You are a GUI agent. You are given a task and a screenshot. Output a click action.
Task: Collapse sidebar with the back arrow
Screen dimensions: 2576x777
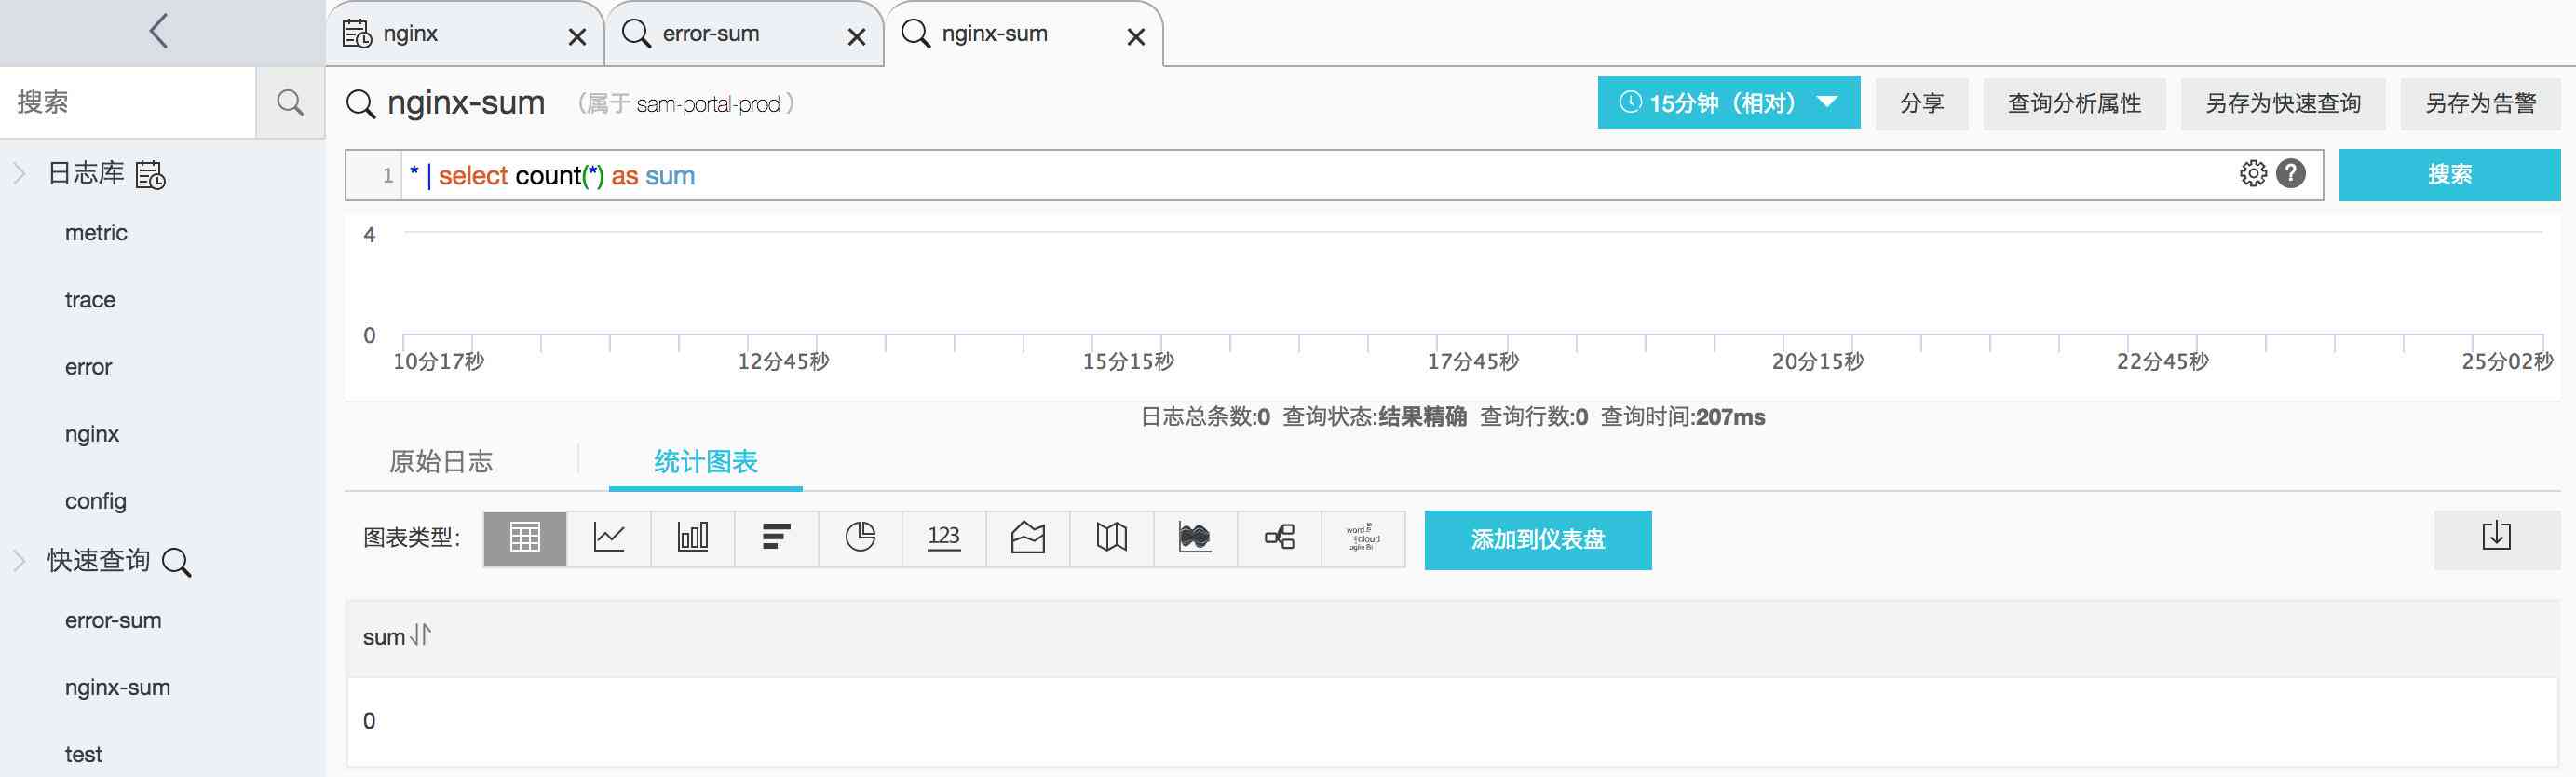pos(159,31)
